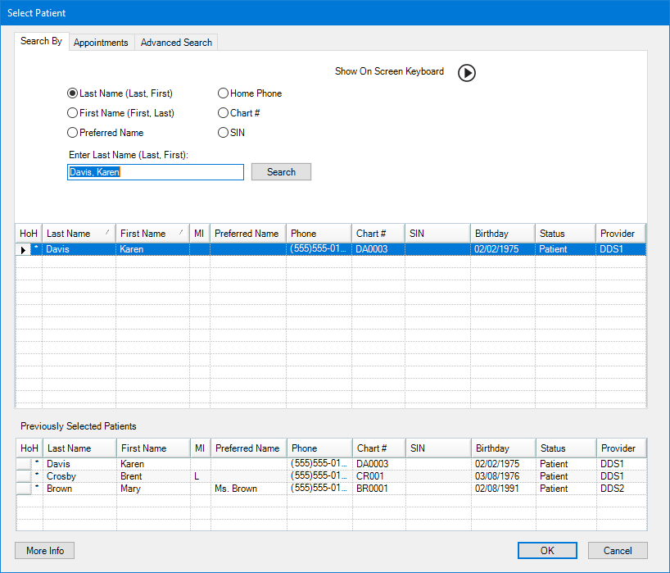Click the Search button
This screenshot has height=573, width=670.
coord(281,172)
